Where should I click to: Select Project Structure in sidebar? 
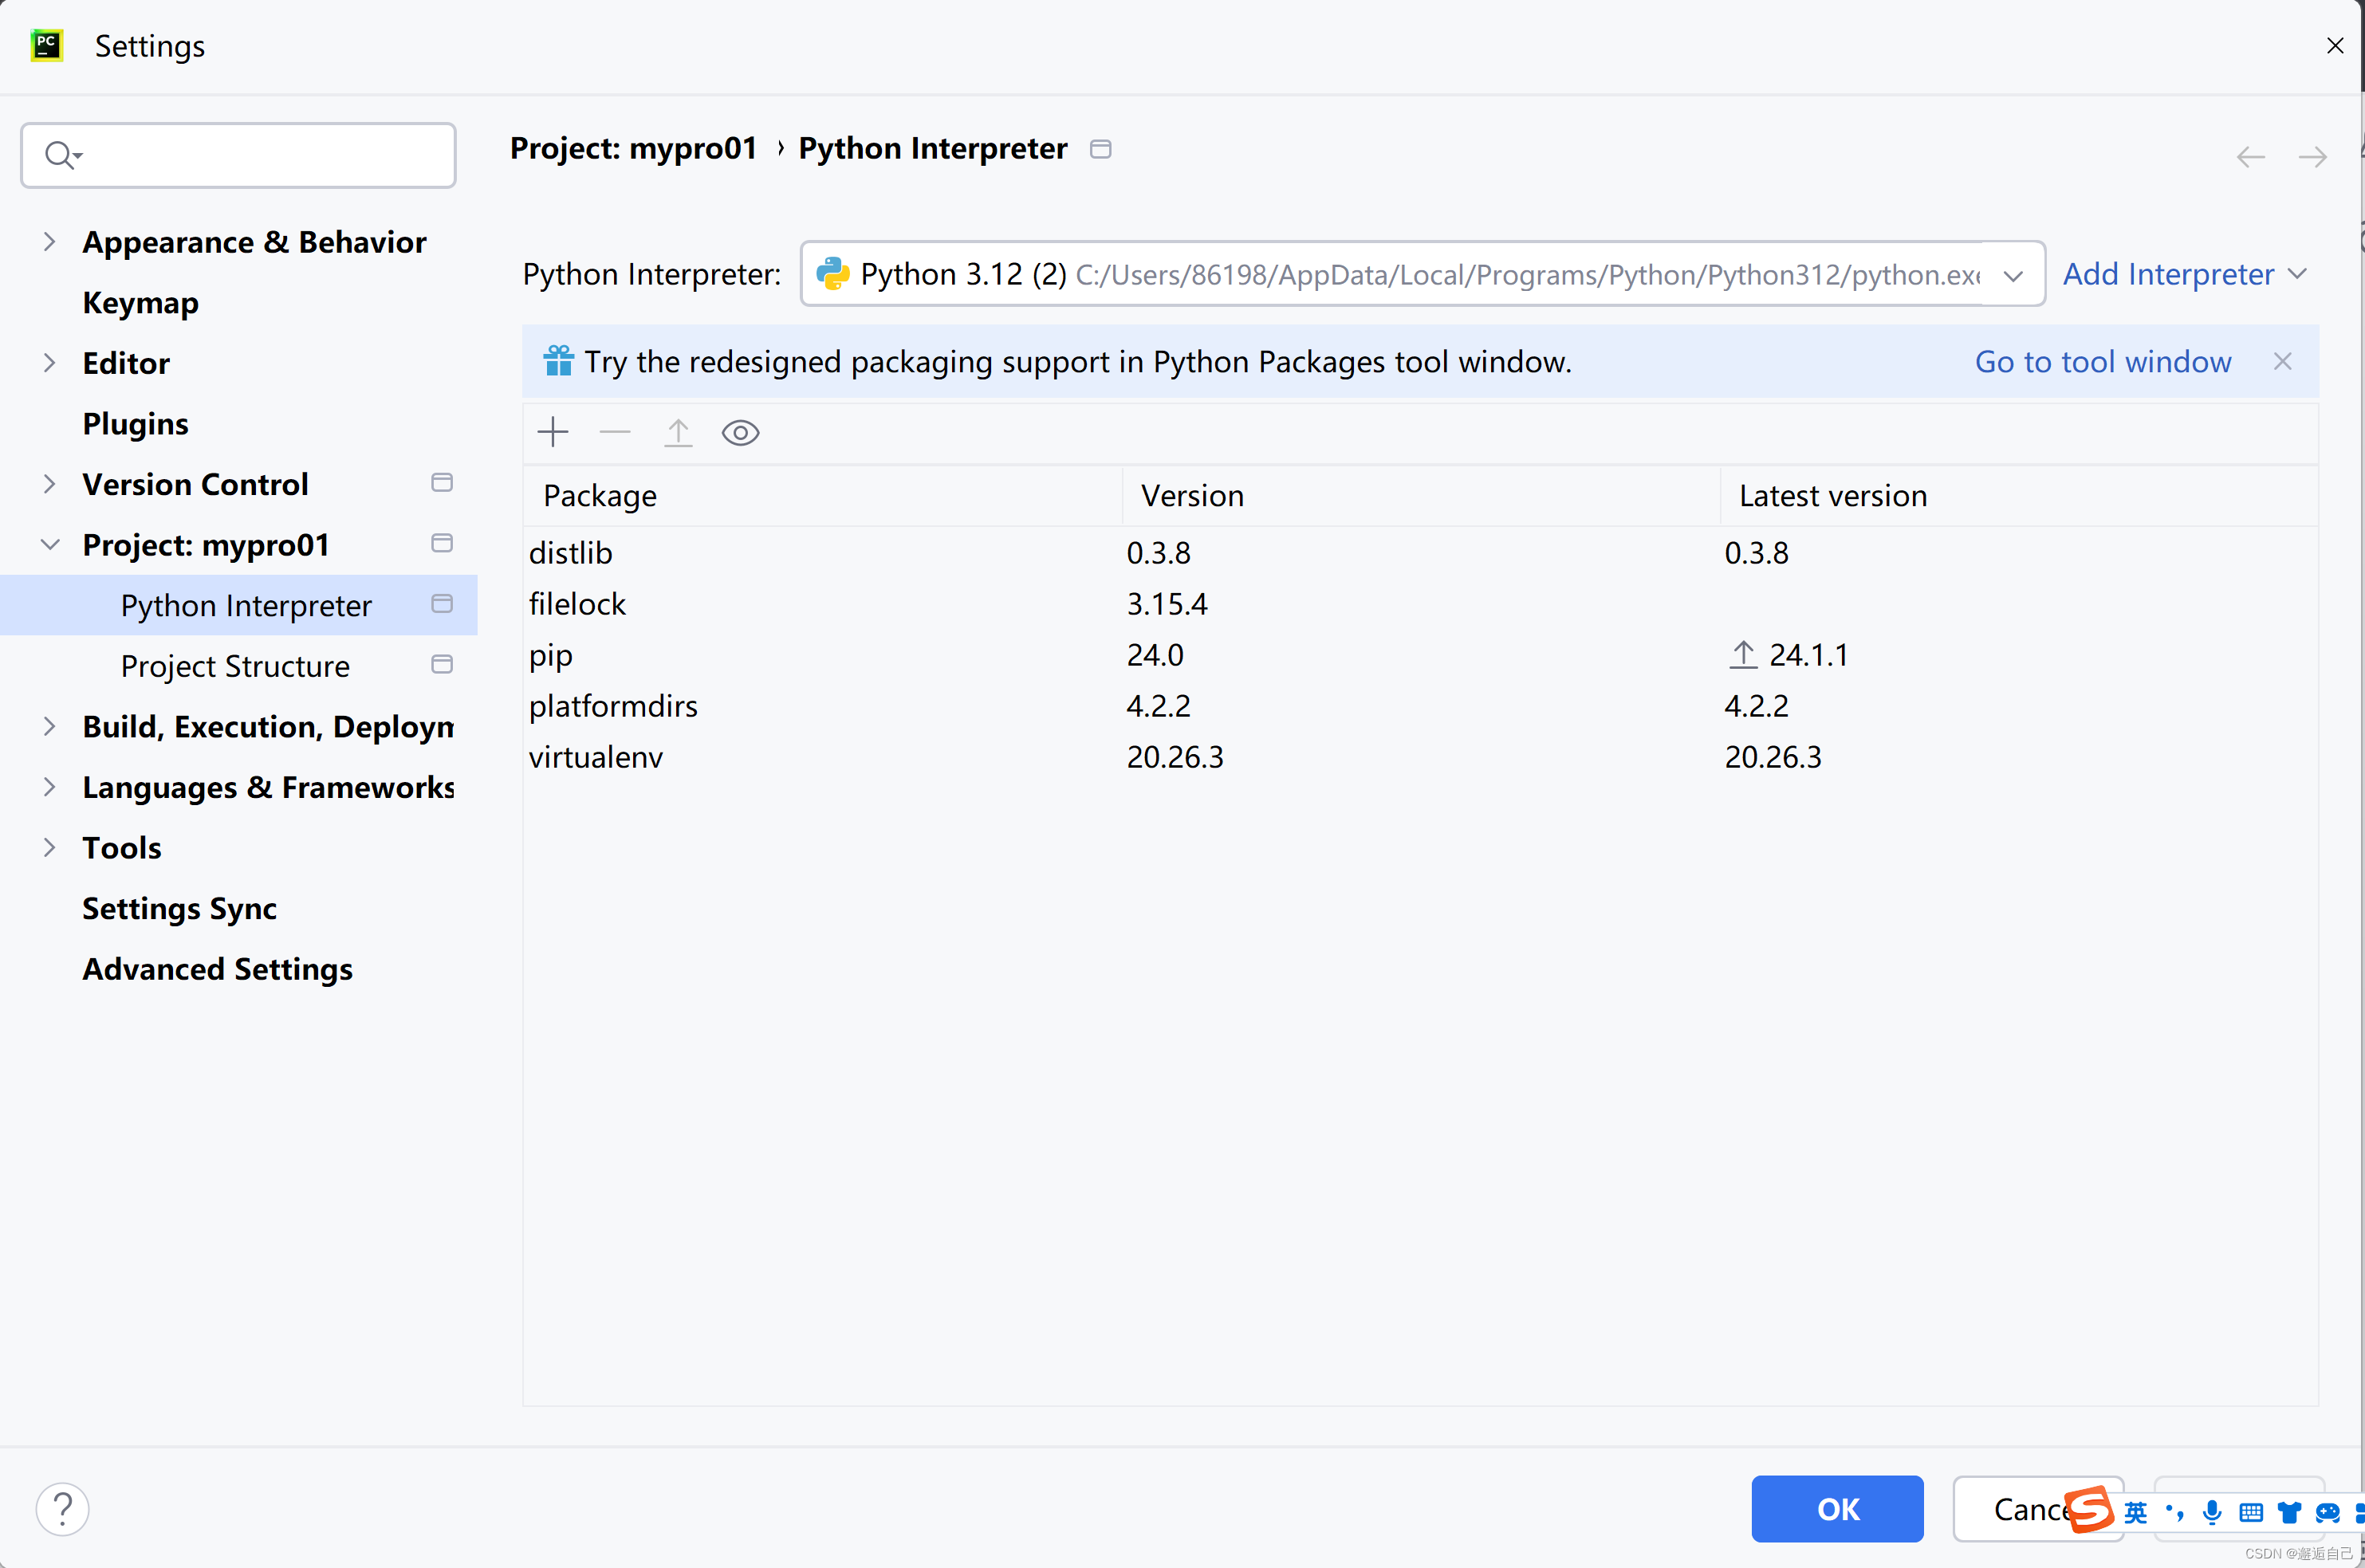(x=235, y=666)
